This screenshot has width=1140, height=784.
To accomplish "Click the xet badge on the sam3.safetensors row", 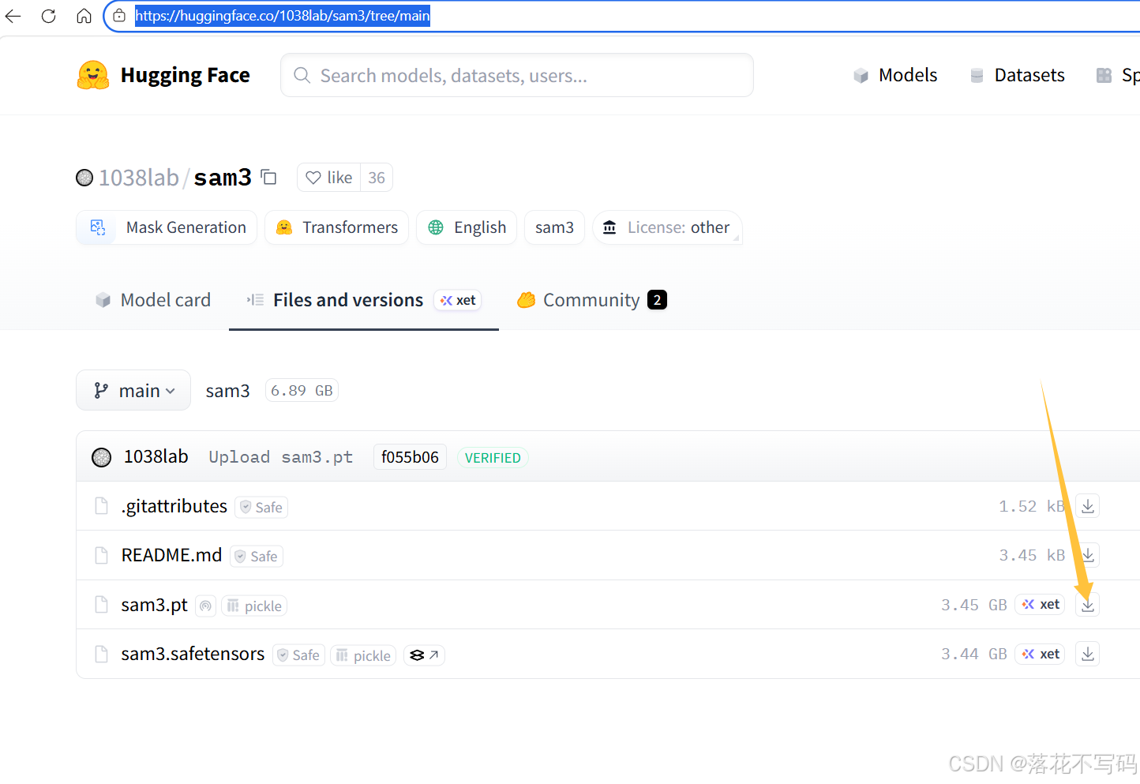I will tap(1041, 654).
